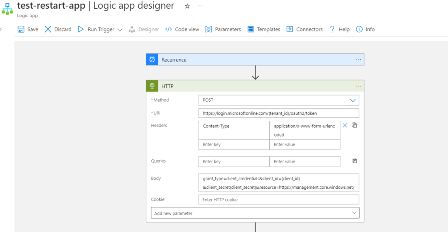Click the HTTP globe icon
The width and height of the screenshot is (448, 232).
pos(152,86)
